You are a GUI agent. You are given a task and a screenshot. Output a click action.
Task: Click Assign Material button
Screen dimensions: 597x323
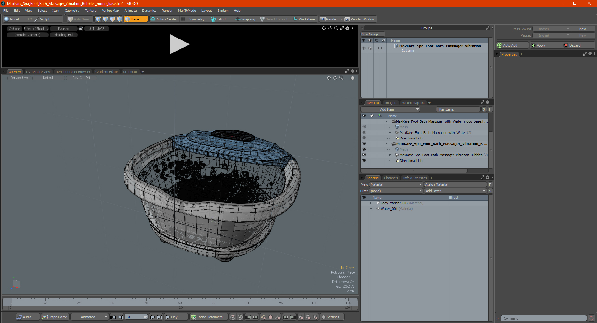point(455,184)
